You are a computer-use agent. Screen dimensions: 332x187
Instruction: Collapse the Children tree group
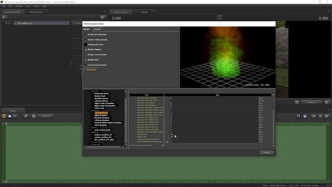point(88,132)
